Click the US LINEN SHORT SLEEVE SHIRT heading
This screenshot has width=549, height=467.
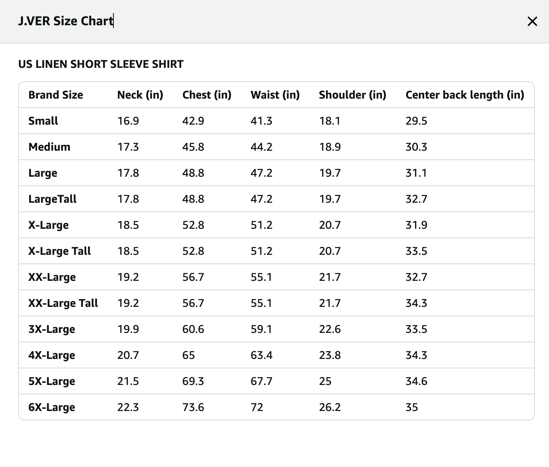click(x=101, y=64)
